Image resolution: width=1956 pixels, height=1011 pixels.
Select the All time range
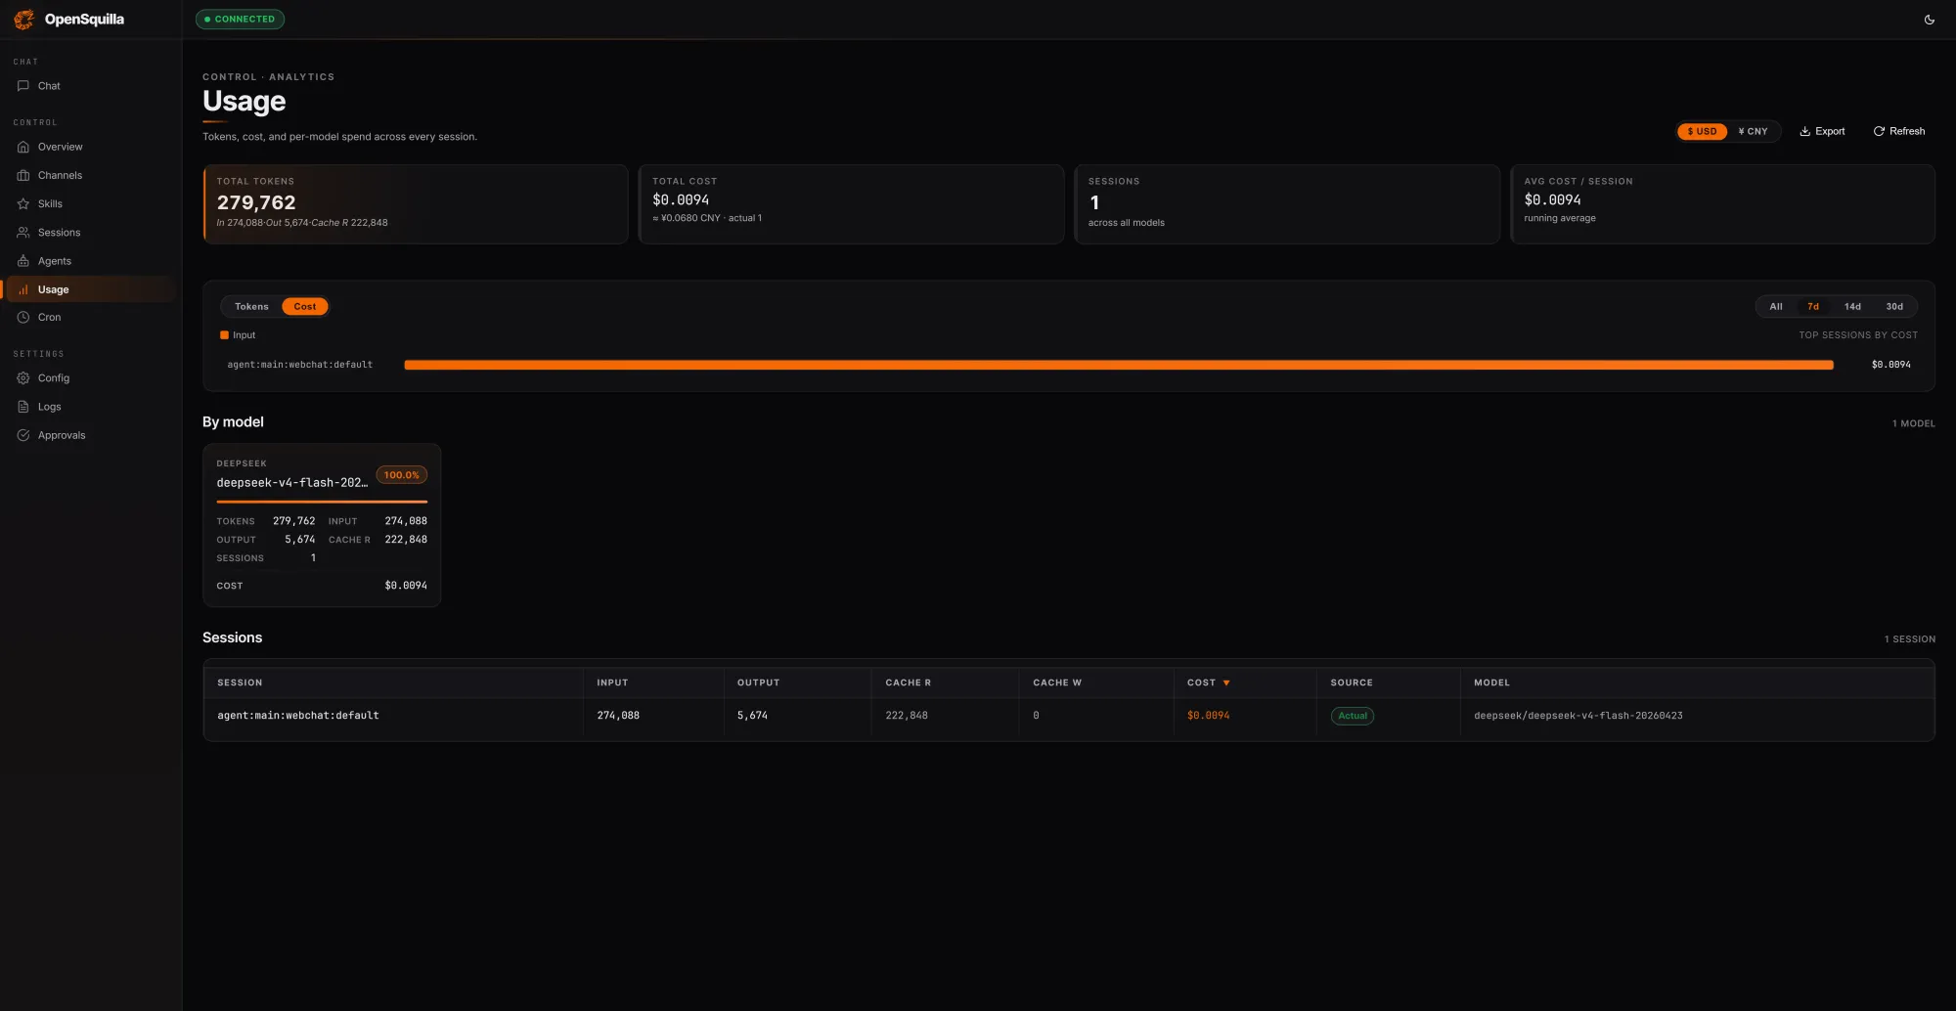pos(1775,306)
